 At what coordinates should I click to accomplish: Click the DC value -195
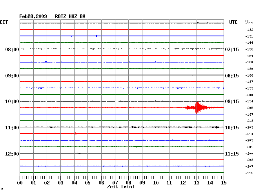(x=249, y=173)
